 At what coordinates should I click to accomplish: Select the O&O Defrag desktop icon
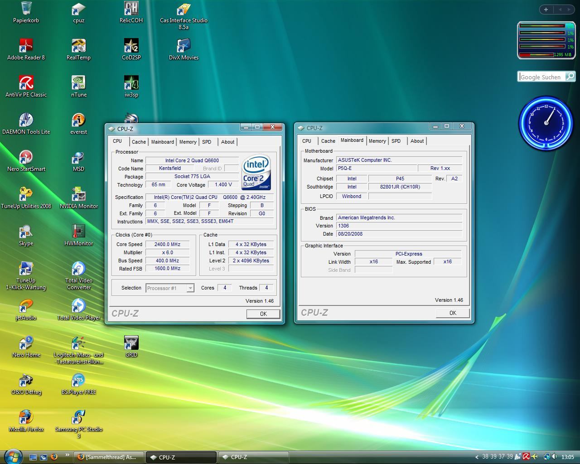click(x=26, y=384)
